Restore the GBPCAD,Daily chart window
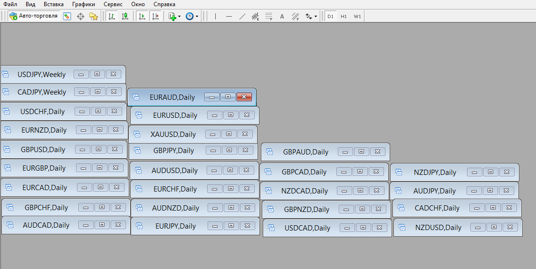 (360, 172)
